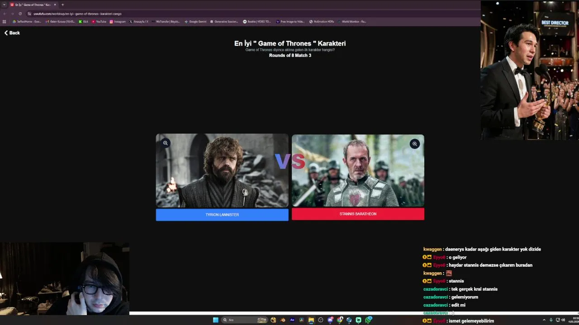
Task: Open the Kick bookmark
Action: coord(84,22)
